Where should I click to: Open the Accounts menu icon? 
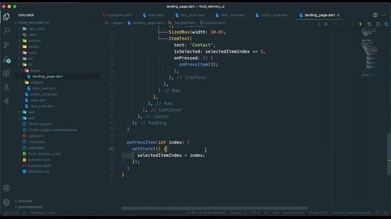pyautogui.click(x=7, y=188)
